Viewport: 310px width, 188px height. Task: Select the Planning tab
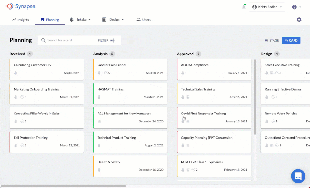[x=50, y=20]
